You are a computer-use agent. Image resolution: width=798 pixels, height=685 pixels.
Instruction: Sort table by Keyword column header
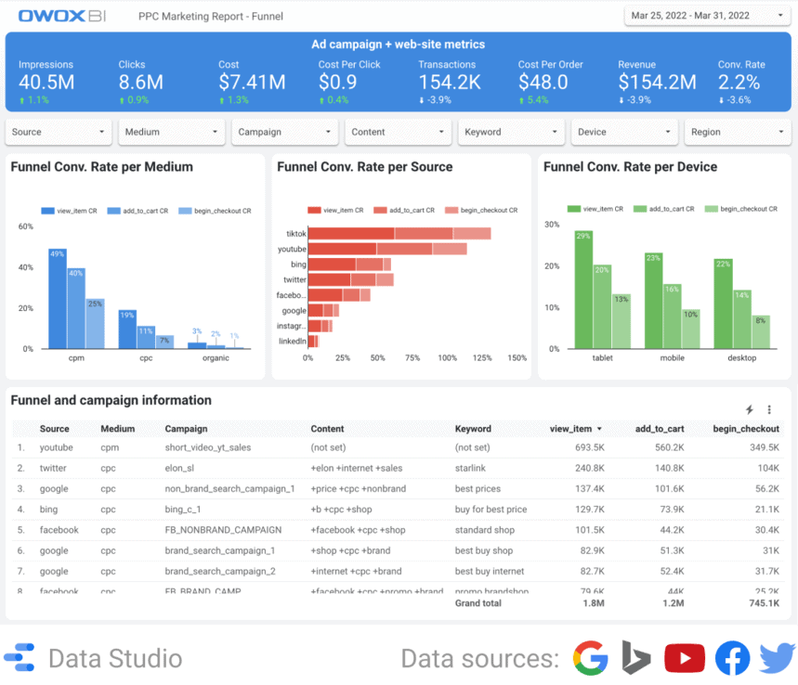pos(473,429)
